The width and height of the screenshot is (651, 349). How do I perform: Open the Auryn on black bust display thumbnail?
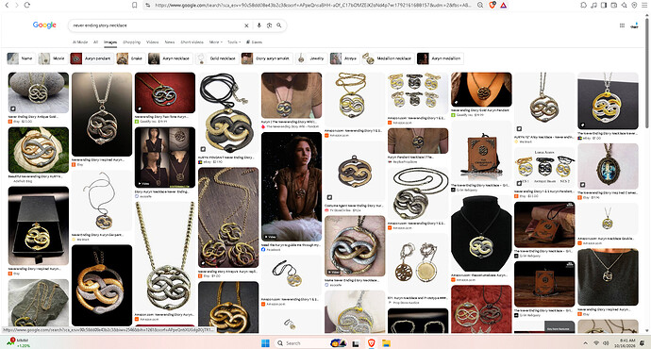click(481, 234)
